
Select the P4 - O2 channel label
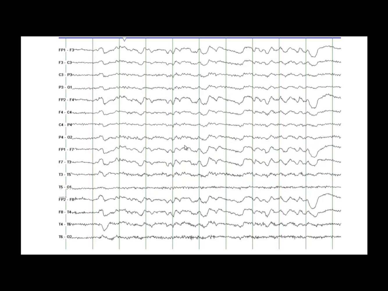click(x=65, y=137)
